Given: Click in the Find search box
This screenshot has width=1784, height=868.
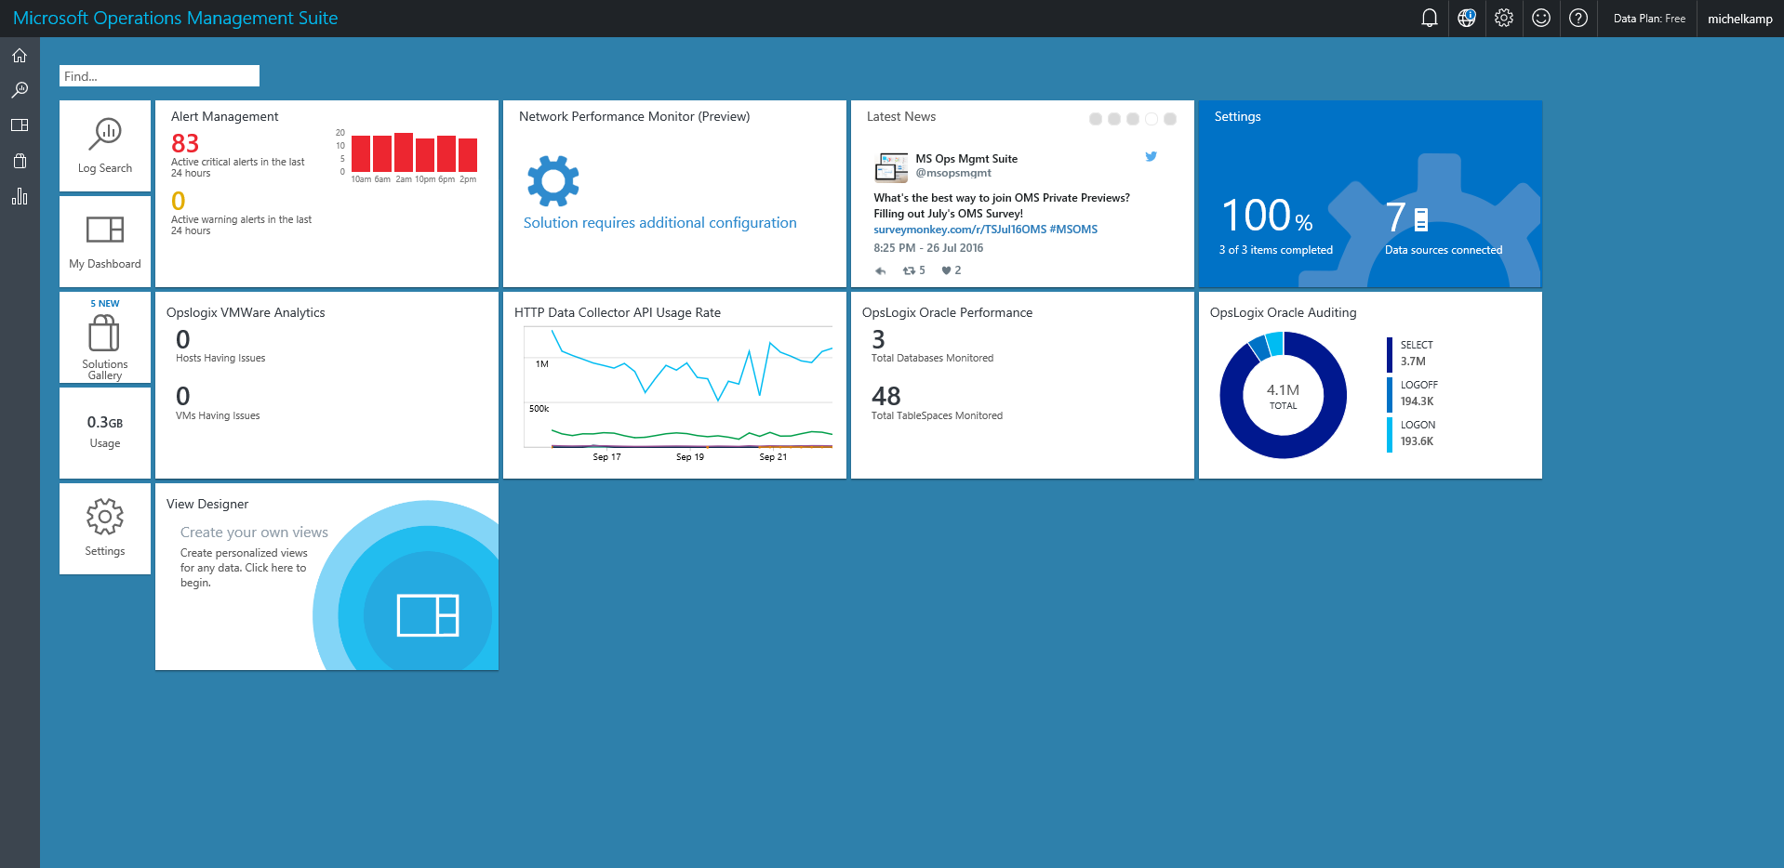Looking at the screenshot, I should [x=159, y=76].
